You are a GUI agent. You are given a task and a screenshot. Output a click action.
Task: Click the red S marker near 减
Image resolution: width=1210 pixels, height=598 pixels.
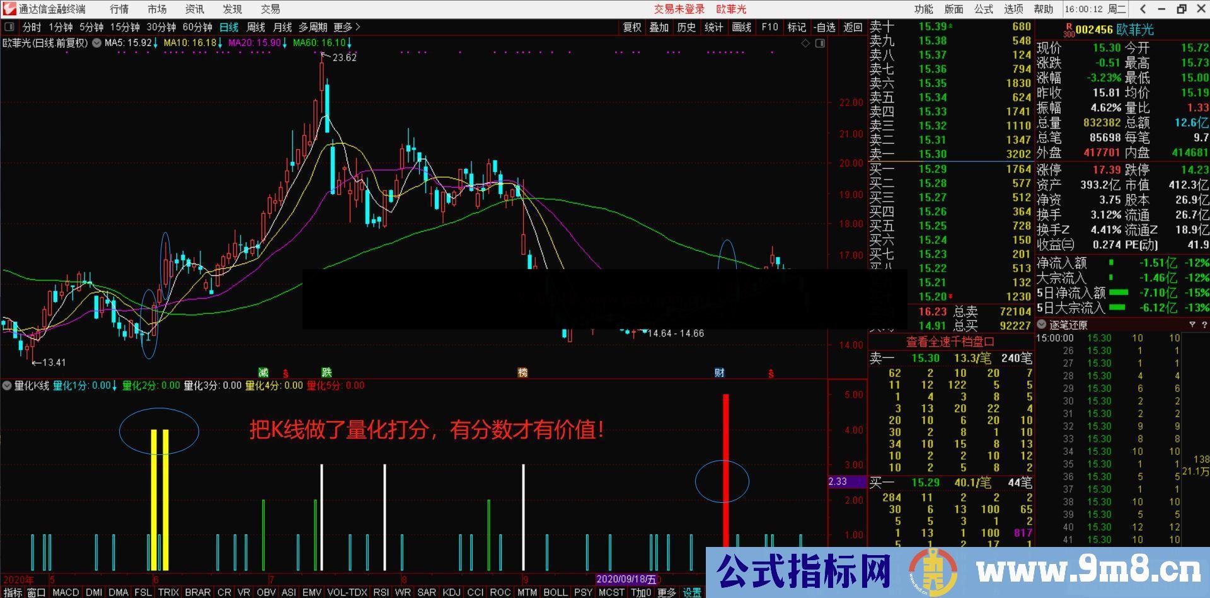pyautogui.click(x=285, y=373)
